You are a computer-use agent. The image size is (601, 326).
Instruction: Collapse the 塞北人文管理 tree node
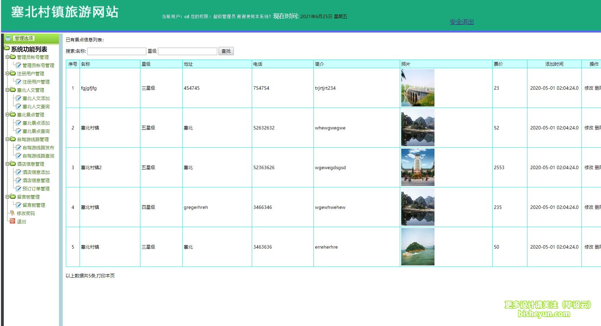(8, 90)
